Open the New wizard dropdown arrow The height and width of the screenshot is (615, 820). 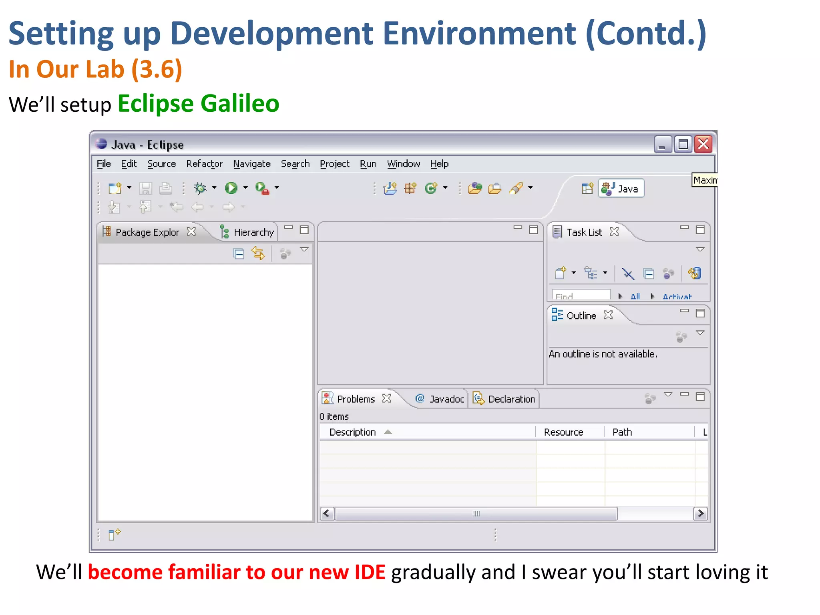pos(129,187)
